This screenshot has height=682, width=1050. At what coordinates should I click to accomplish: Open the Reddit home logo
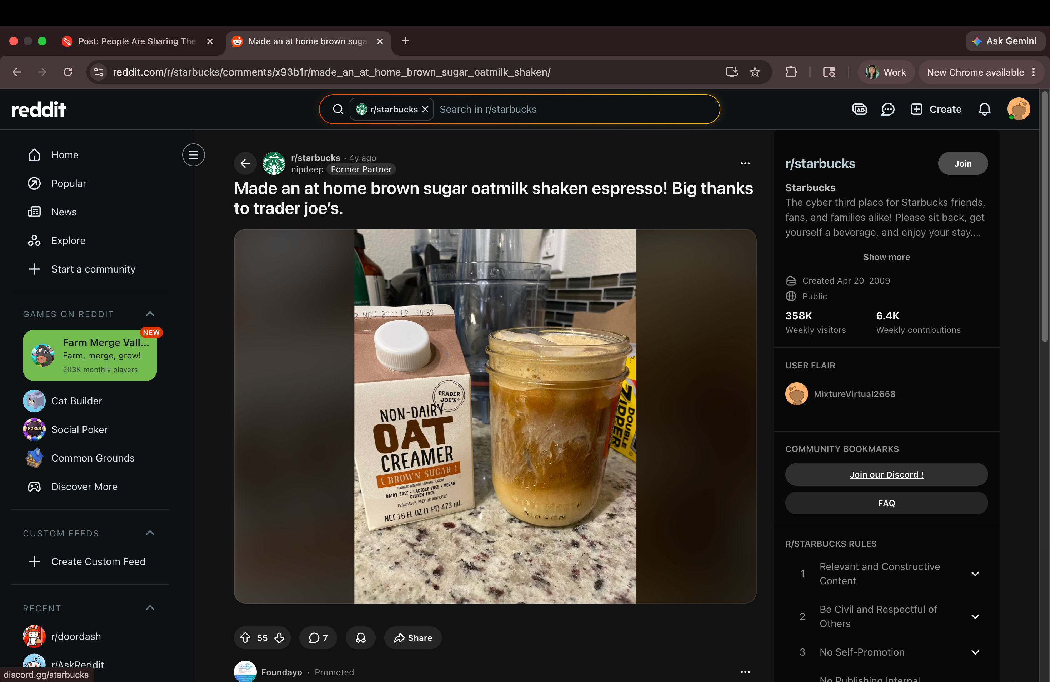tap(38, 109)
